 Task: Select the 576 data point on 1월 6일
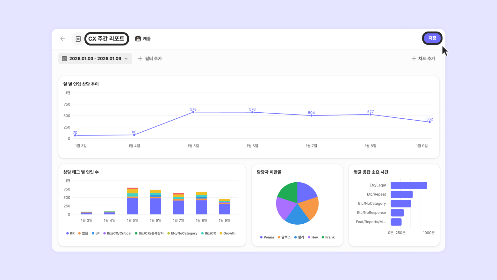tap(252, 112)
